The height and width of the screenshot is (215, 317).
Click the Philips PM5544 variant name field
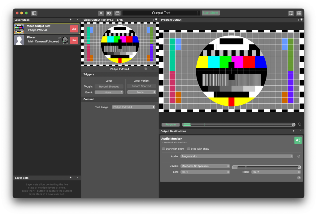(x=120, y=69)
